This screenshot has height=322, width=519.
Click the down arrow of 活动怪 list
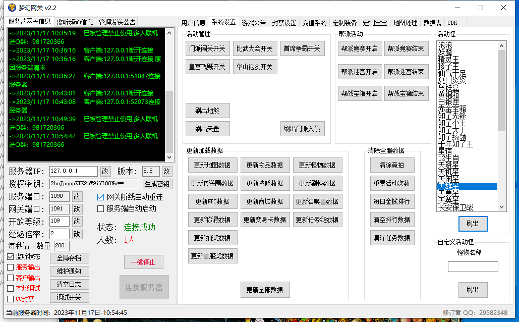click(501, 207)
